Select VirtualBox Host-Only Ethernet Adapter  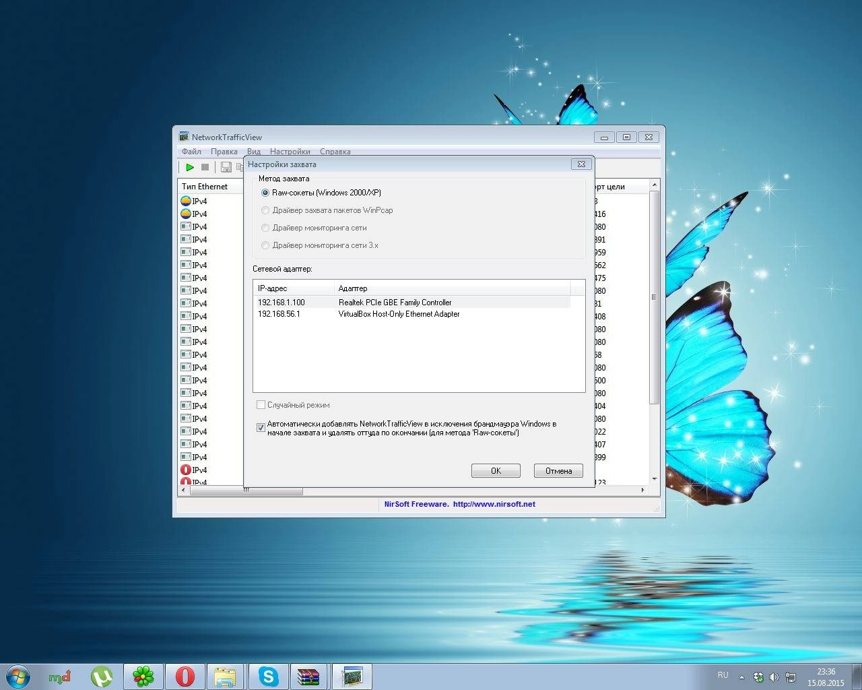399,314
